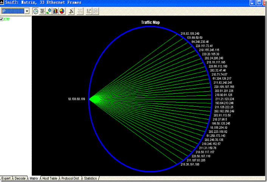This screenshot has height=182, width=267.
Task: Select the Traffic Map view icon
Action: [36, 11]
